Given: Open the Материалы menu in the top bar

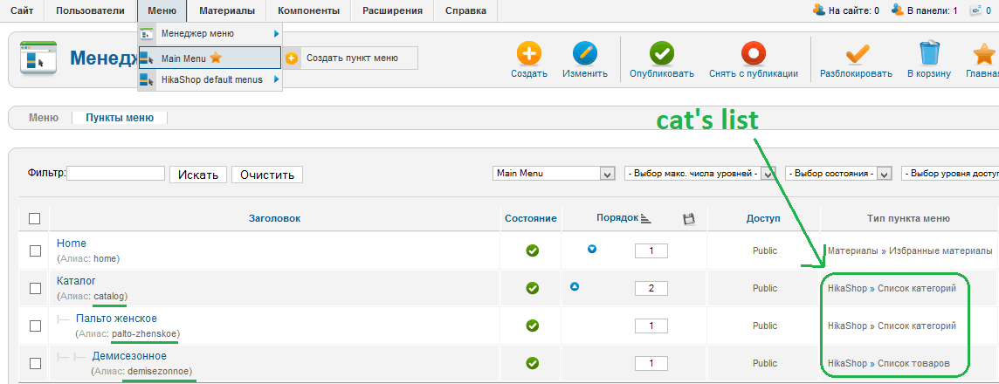Looking at the screenshot, I should (x=226, y=10).
